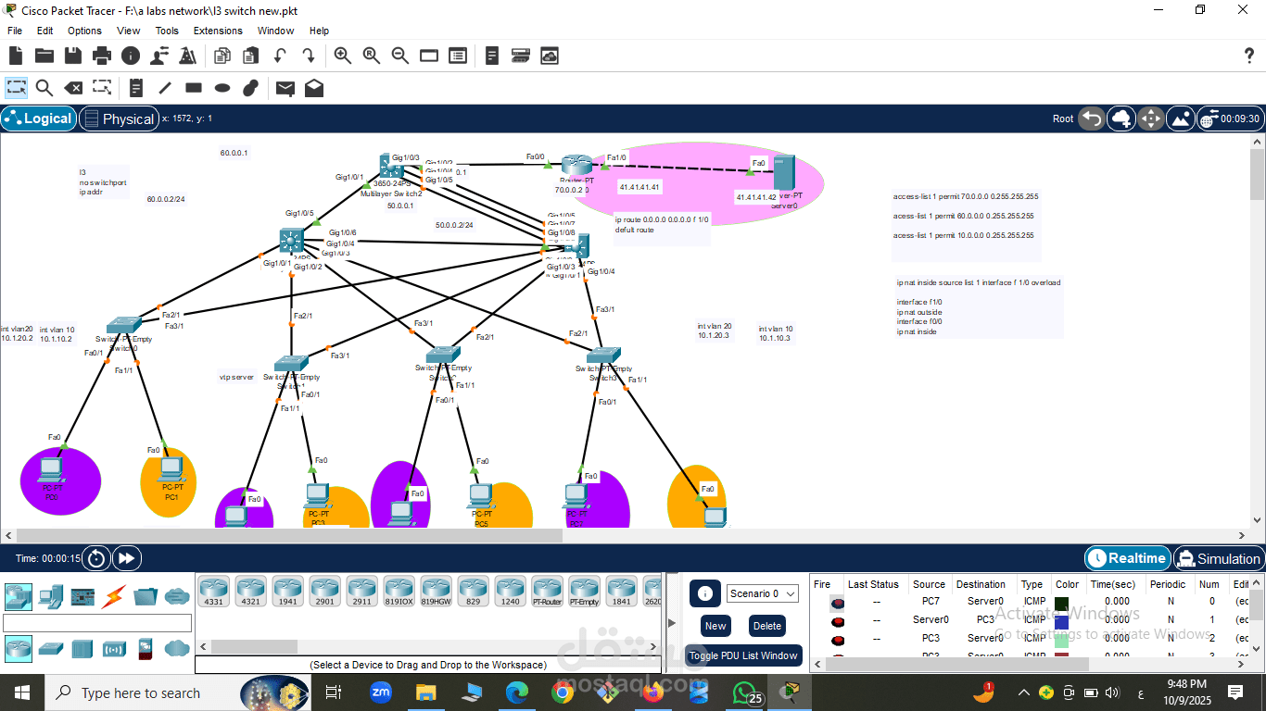Click the Power Cycle Devices button
Screen dimensions: 1266x711
coord(96,558)
